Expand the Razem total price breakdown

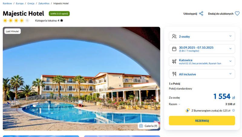[x=175, y=104]
